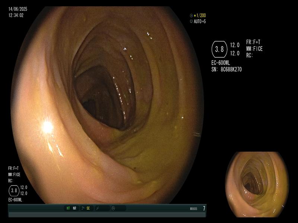Click the yellow SE indicator in the status bar
This screenshot has width=298, height=223.
point(88,208)
